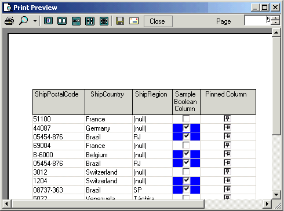Click the left arrow of horizontal scrollbar
Screen dimensions: 284x211
point(6,203)
